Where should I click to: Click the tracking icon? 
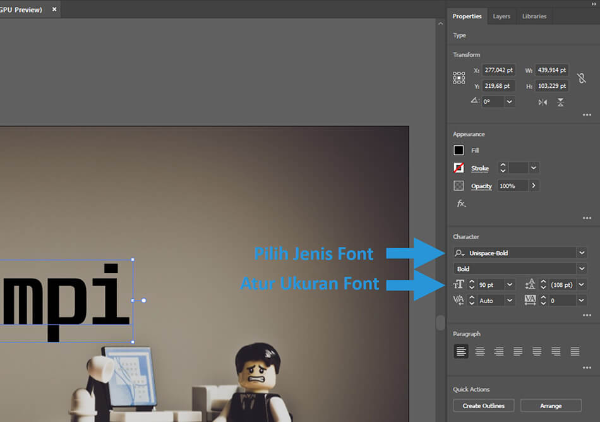point(530,300)
